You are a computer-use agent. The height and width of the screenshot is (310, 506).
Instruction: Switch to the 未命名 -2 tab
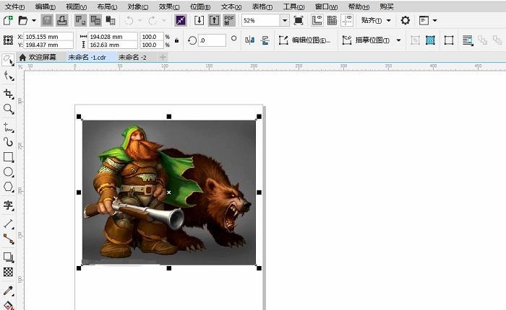(x=132, y=57)
